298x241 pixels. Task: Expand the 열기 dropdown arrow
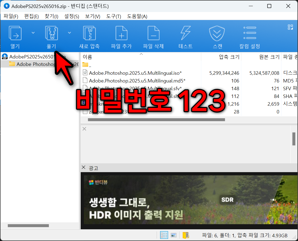tap(33, 33)
